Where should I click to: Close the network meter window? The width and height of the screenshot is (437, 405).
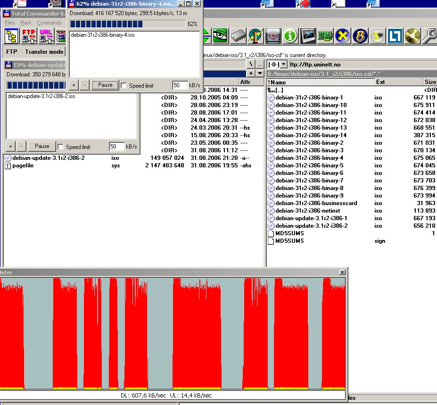coord(342,273)
